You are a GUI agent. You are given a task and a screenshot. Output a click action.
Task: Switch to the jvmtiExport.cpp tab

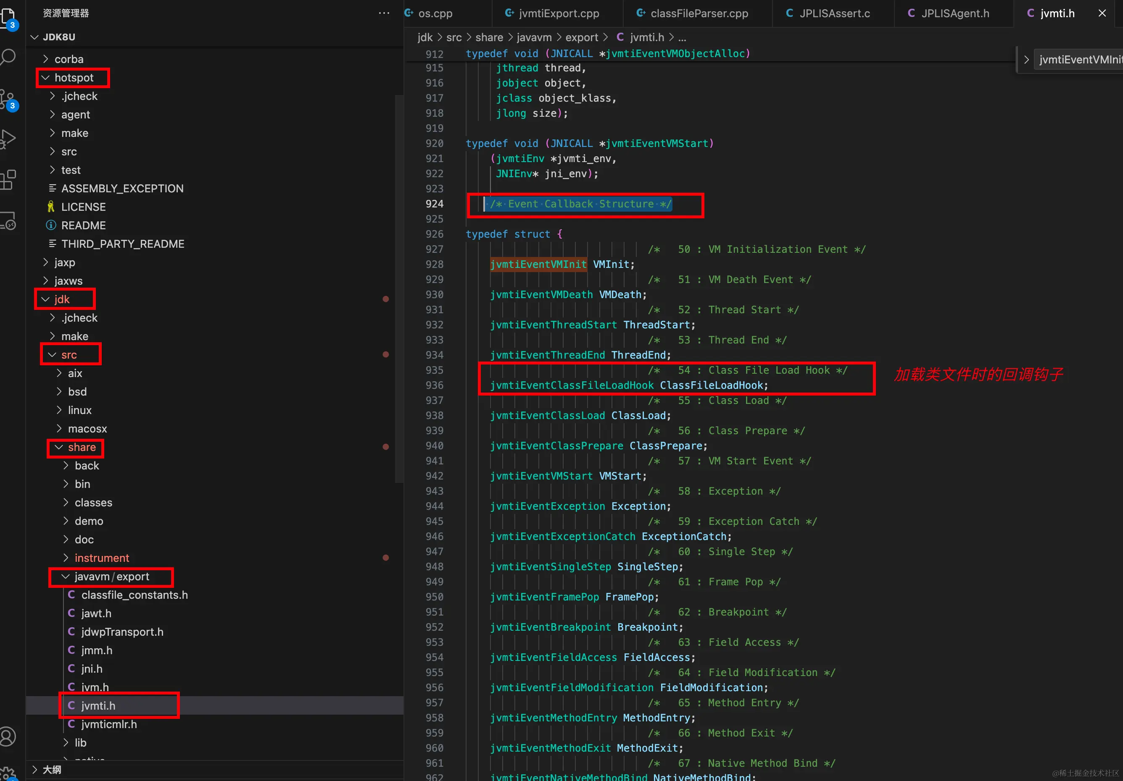point(558,13)
